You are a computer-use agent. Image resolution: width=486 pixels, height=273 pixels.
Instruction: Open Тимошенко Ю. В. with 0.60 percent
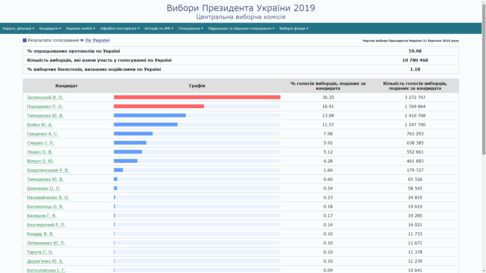click(45, 179)
